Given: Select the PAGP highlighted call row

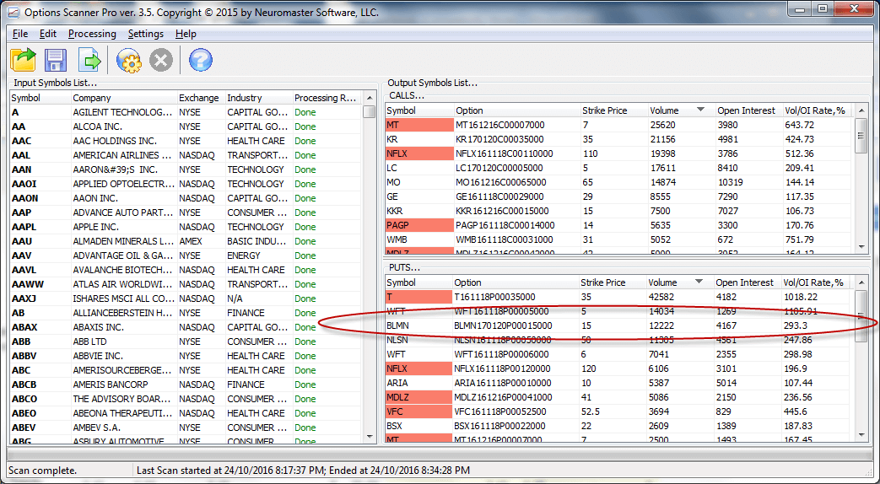Looking at the screenshot, I should 619,225.
